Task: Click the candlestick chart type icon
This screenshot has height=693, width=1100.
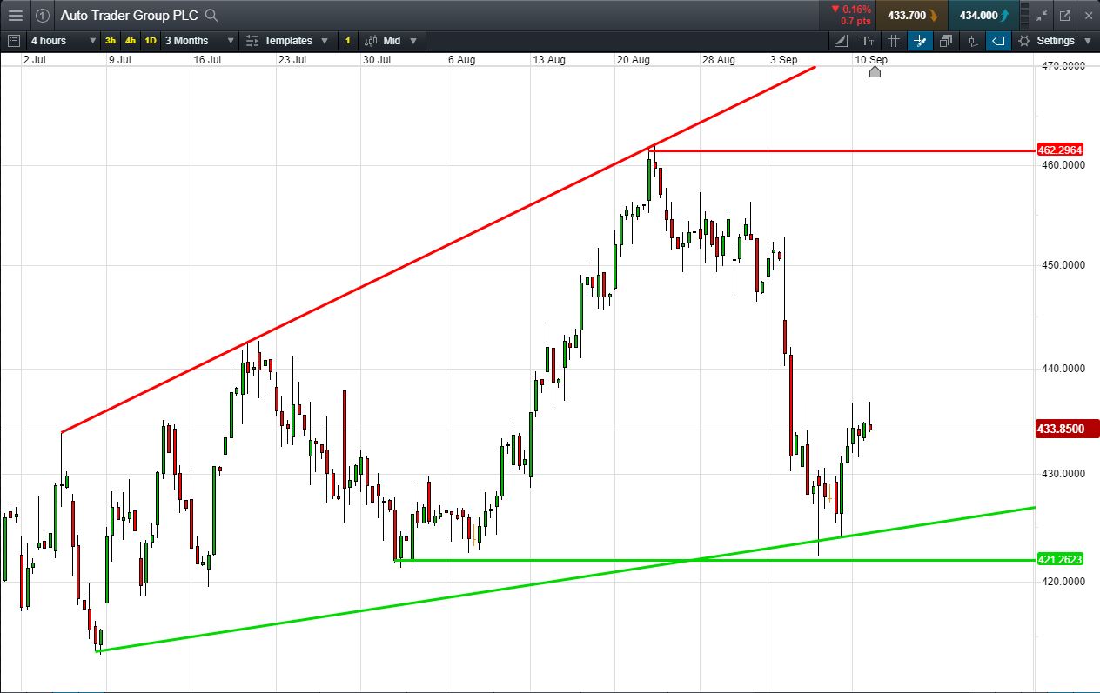Action: 371,41
